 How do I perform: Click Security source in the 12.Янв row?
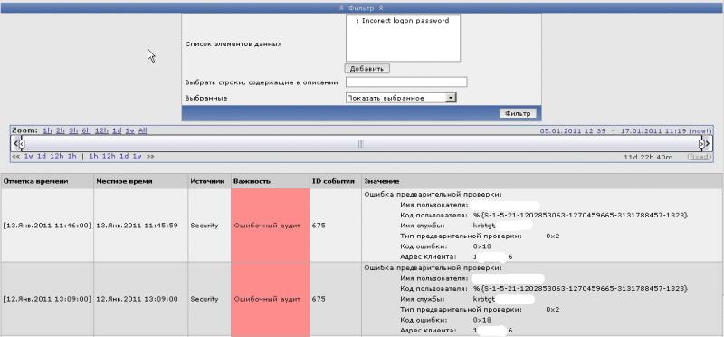coord(205,299)
